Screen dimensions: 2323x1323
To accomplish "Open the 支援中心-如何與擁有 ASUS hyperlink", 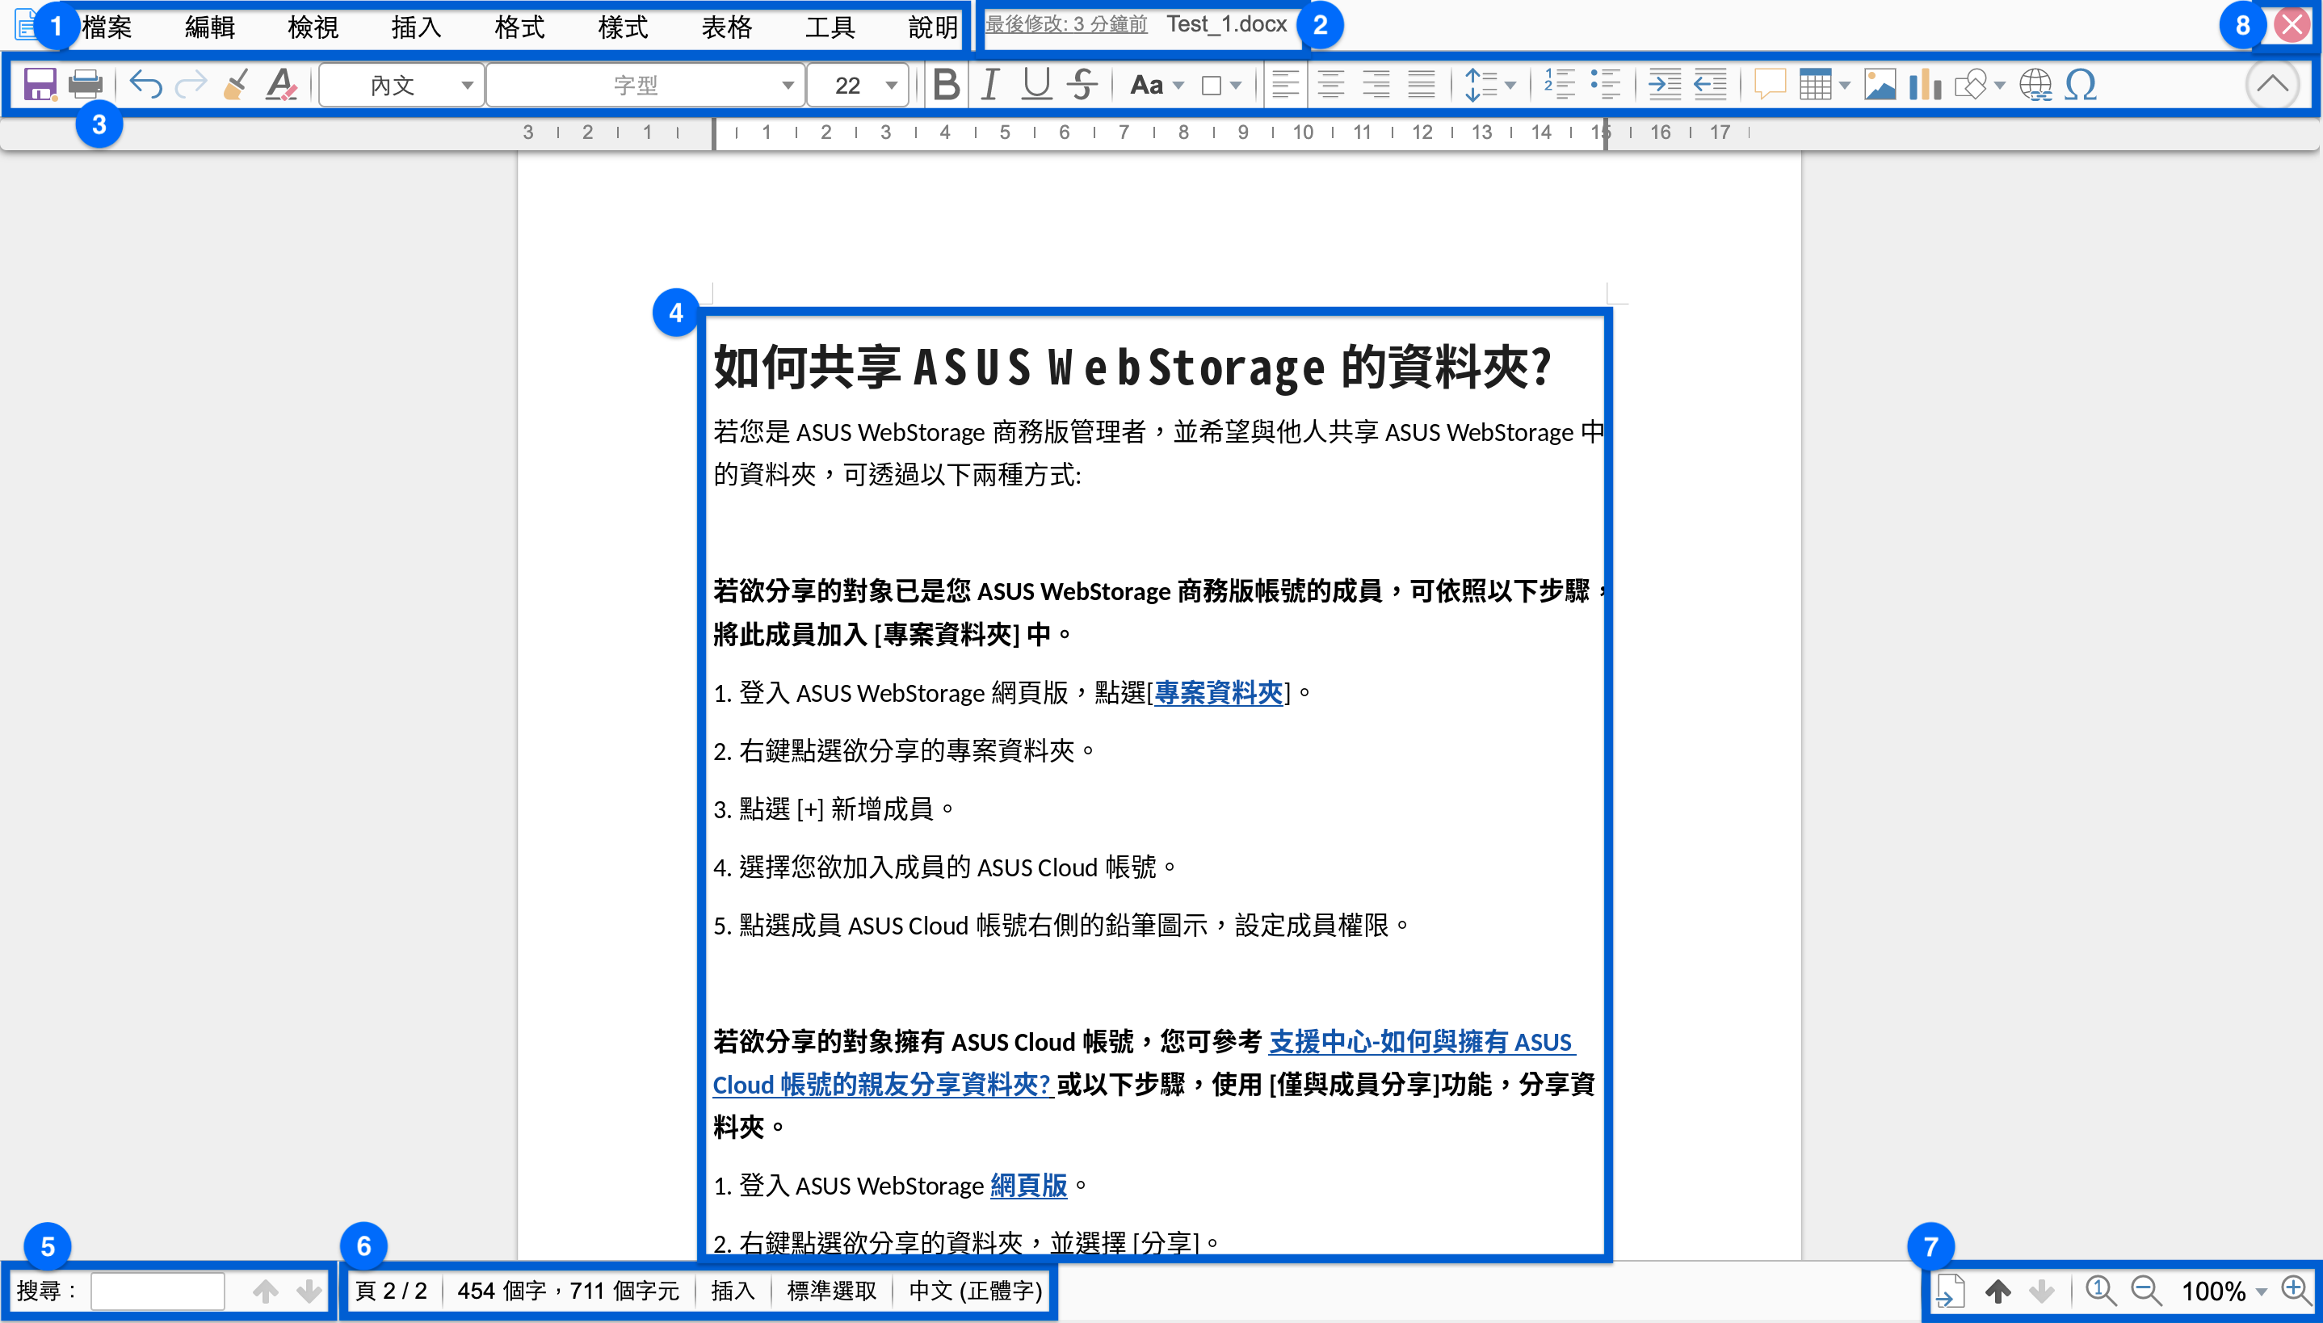I will [1420, 1041].
